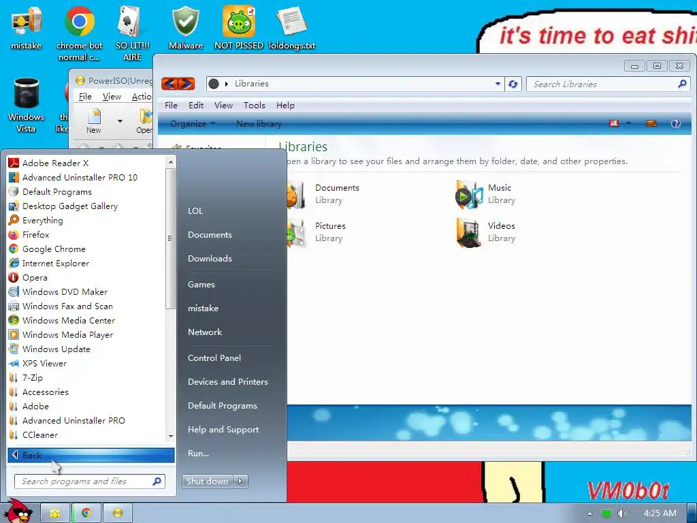Click the angry bird Start button
Viewport: 697px width, 523px height.
click(x=18, y=511)
